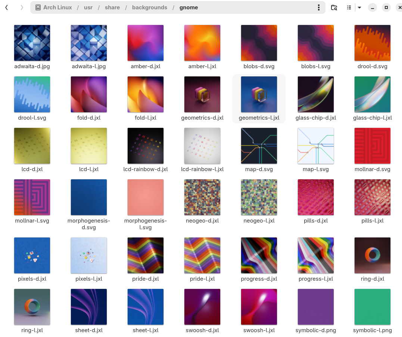The image size is (402, 337).
Task: Click the "geometrics-l.jxl" file name label
Action: tap(259, 118)
